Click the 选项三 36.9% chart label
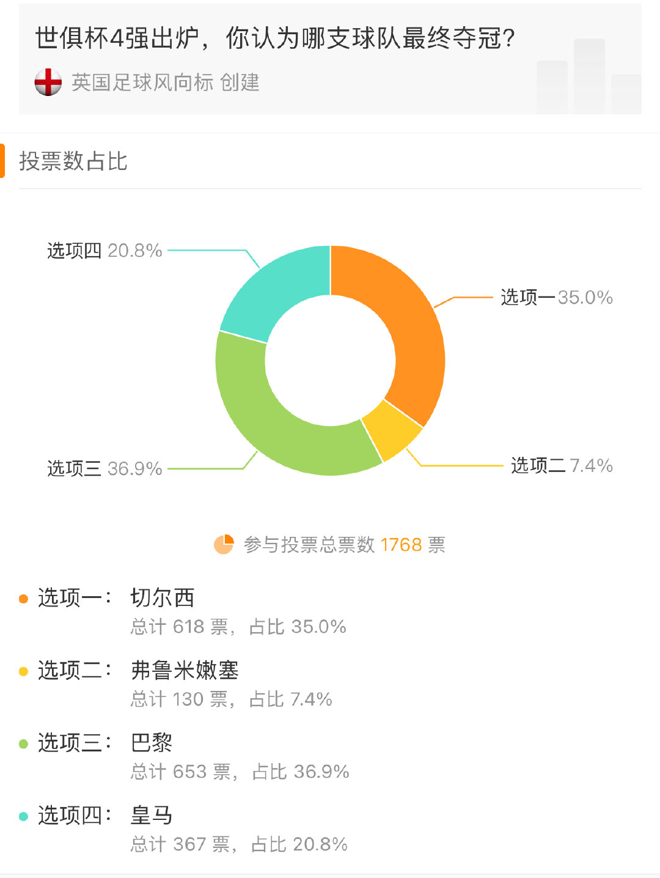Screen dimensions: 660x878 [x=105, y=468]
